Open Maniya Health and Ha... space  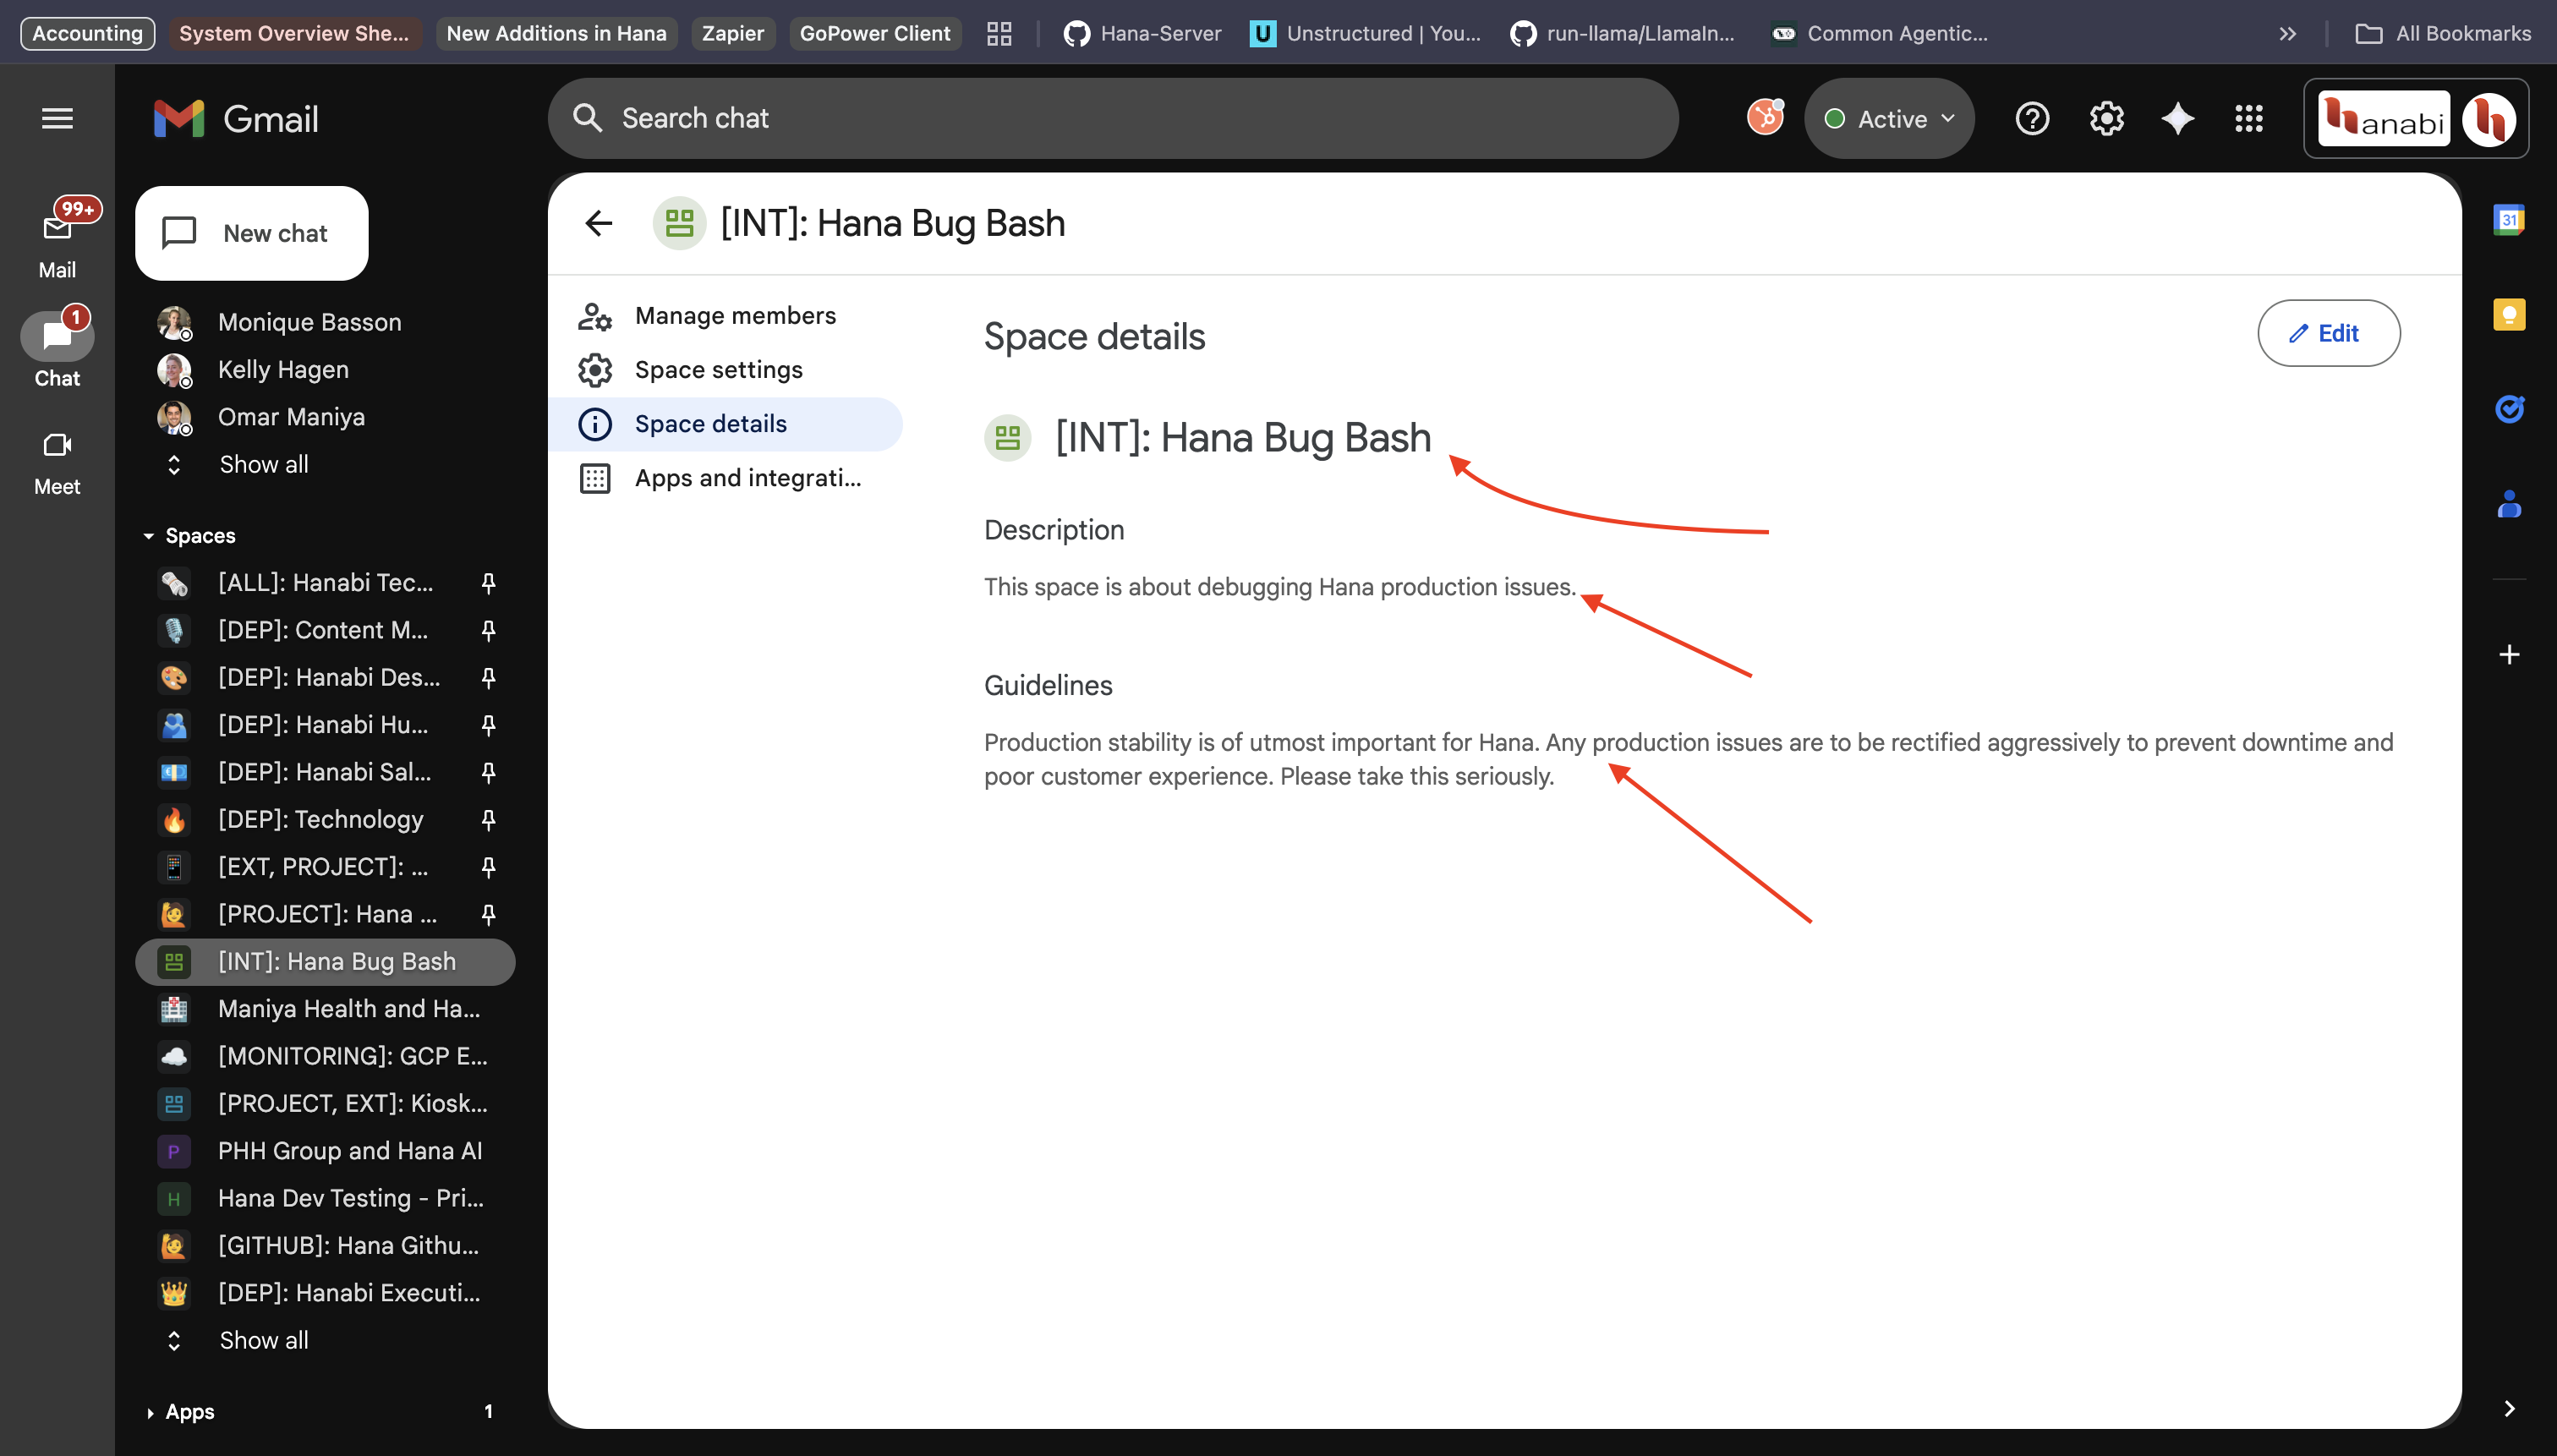(x=325, y=1008)
